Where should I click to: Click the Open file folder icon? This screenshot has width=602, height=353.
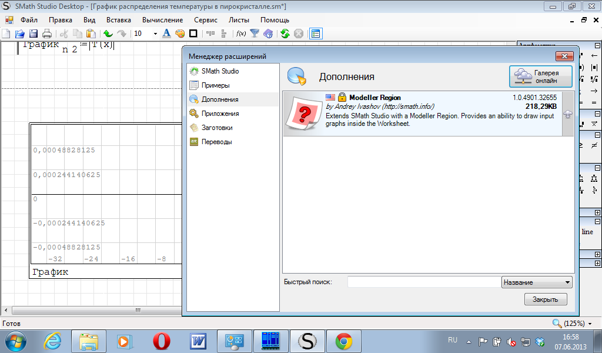[20, 34]
